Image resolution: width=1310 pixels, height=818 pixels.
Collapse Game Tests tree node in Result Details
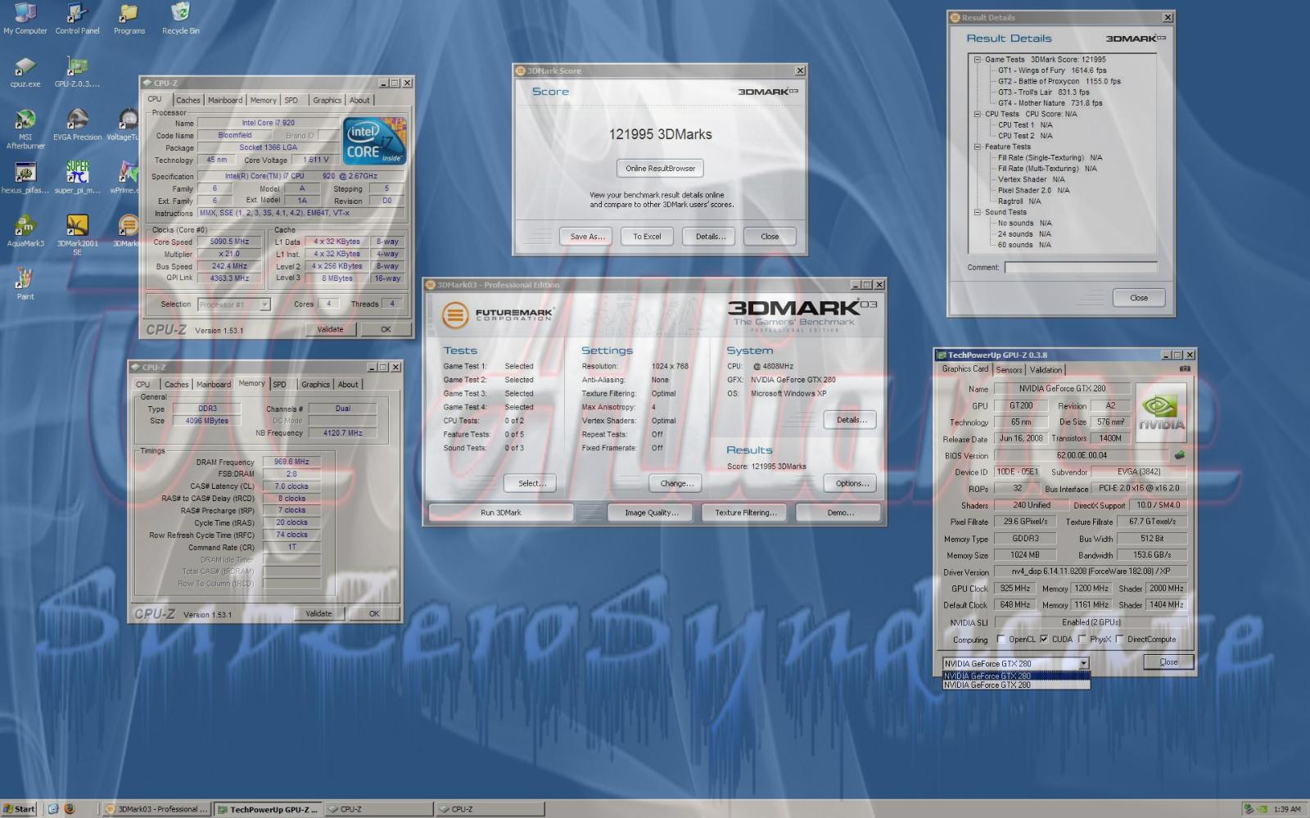pos(977,59)
